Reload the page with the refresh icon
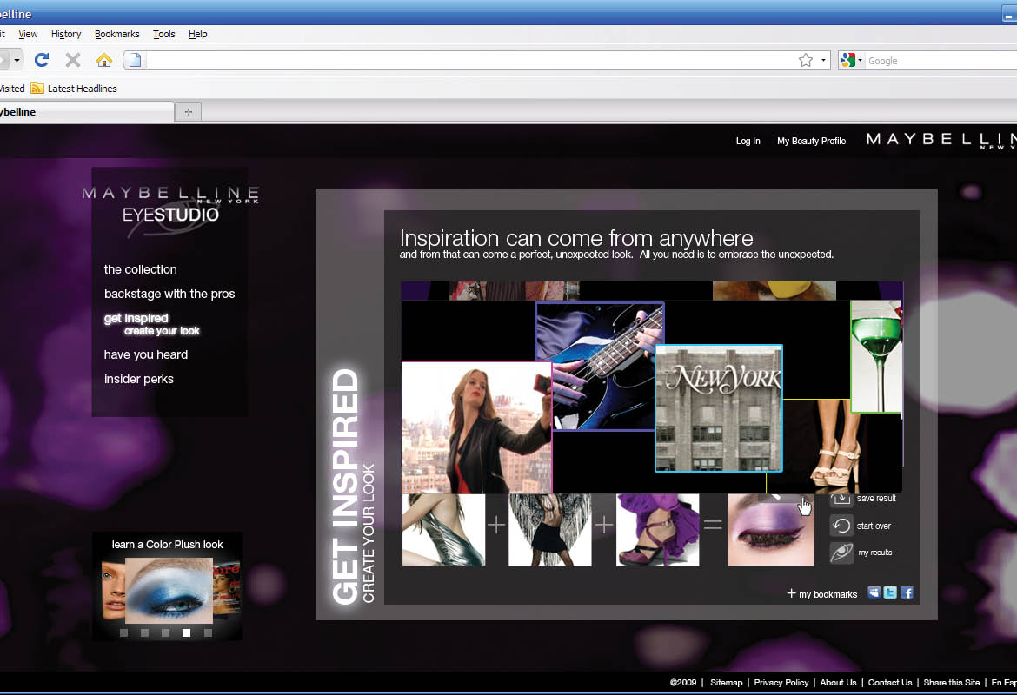Image resolution: width=1017 pixels, height=695 pixels. coord(42,60)
